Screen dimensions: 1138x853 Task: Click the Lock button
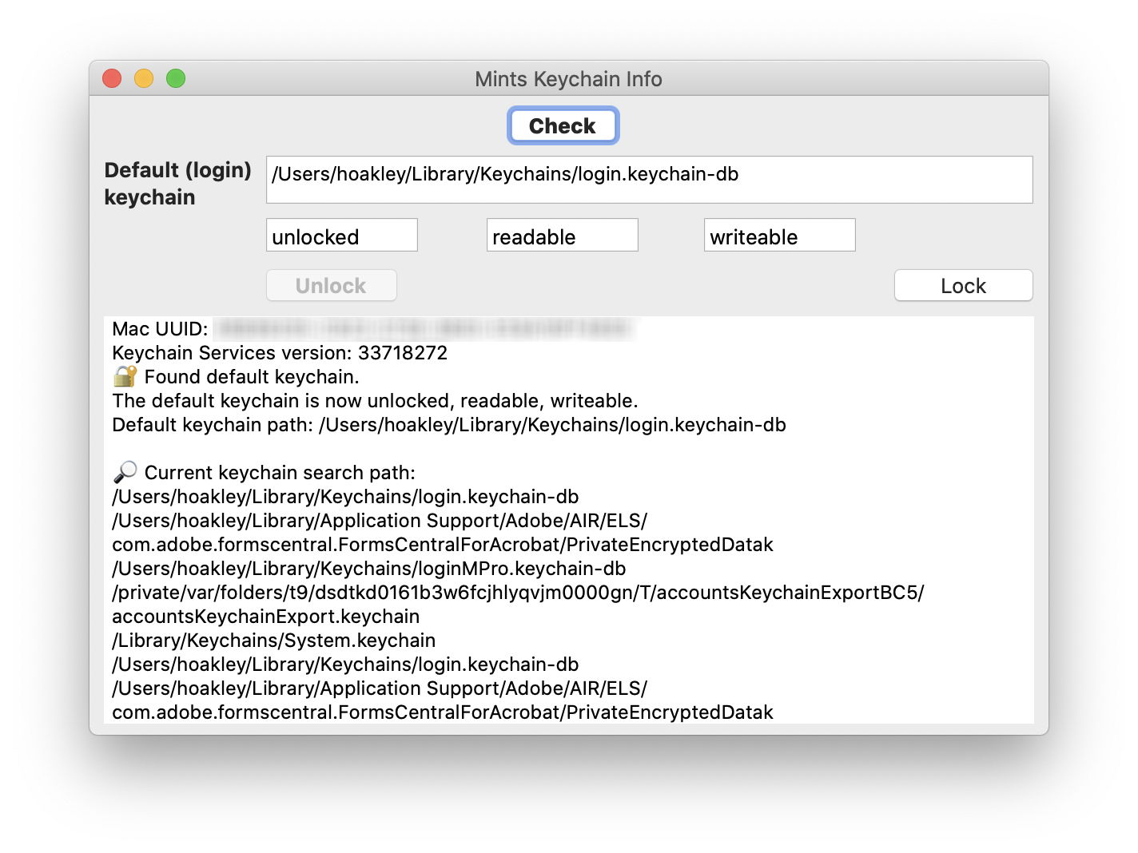(x=963, y=286)
